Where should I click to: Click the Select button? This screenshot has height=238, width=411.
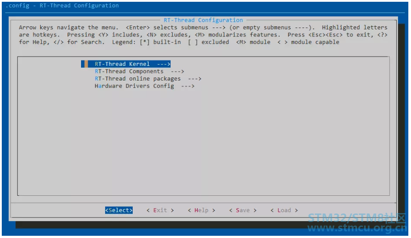pyautogui.click(x=119, y=210)
